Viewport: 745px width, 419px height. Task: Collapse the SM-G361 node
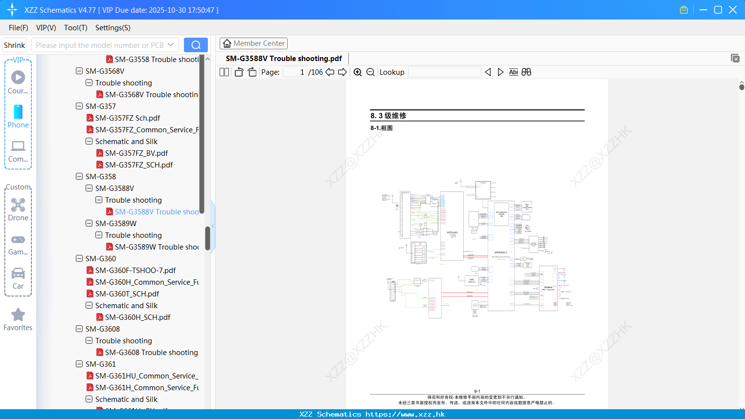point(79,364)
